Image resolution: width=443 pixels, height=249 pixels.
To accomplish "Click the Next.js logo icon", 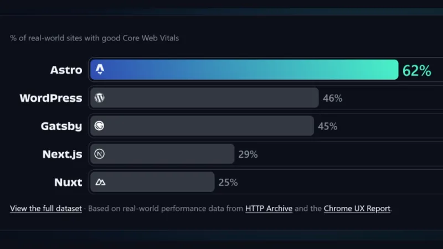I will coord(100,154).
